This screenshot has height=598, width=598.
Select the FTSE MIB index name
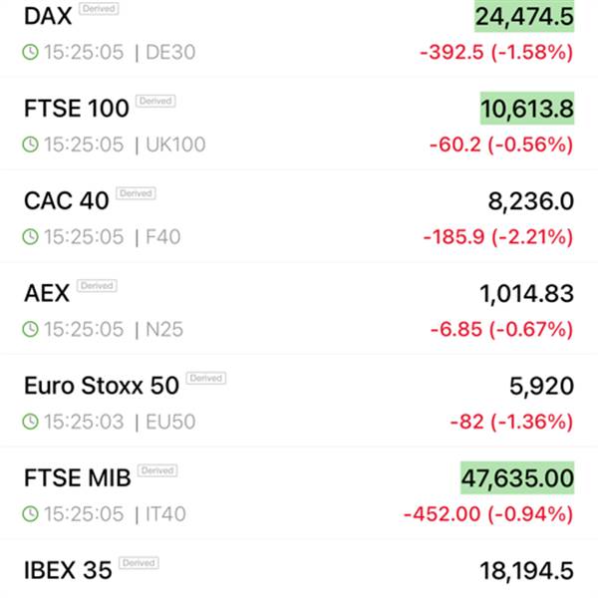[x=77, y=477]
